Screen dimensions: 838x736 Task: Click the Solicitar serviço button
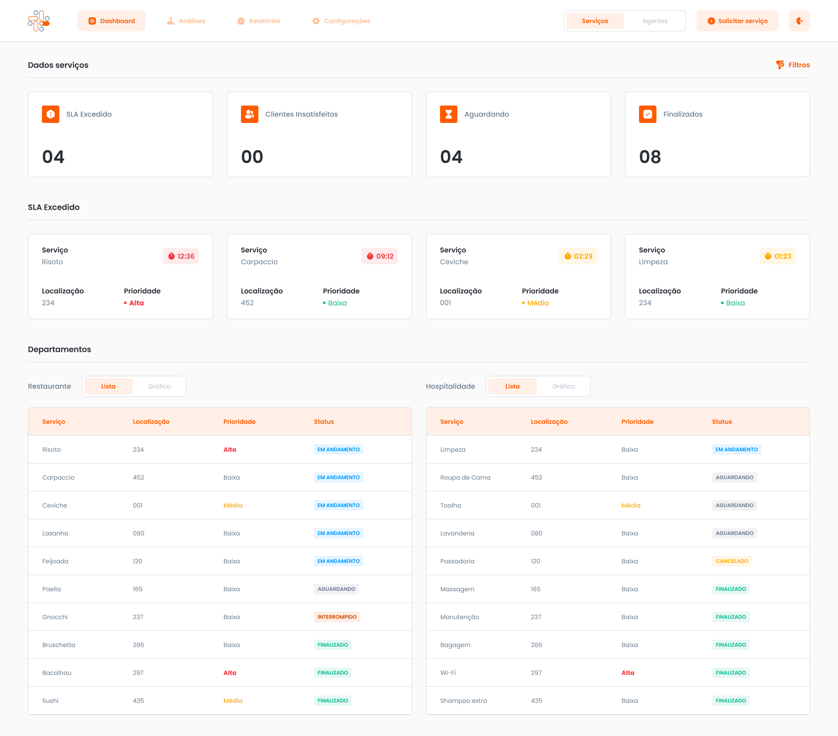click(x=737, y=21)
